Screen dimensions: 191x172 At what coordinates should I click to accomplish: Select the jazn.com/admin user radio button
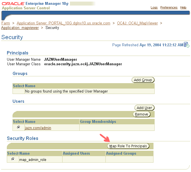tap(18, 127)
